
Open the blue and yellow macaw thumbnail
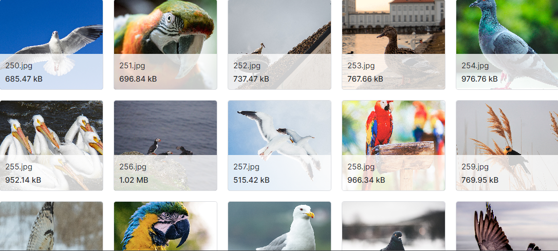[x=165, y=226]
